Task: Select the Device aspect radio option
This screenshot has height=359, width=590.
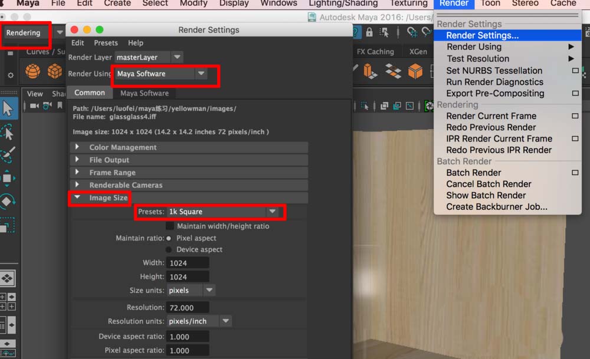Action: point(169,249)
